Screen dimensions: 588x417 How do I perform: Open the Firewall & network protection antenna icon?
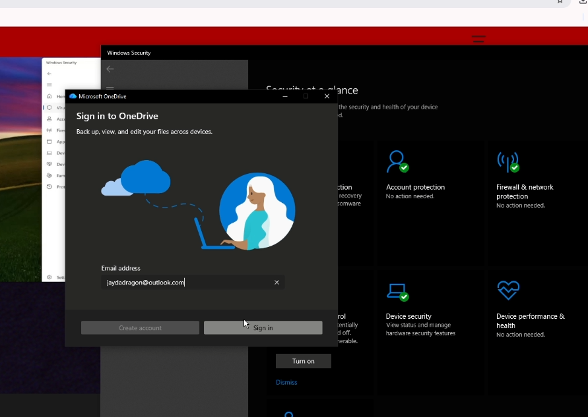pos(508,161)
